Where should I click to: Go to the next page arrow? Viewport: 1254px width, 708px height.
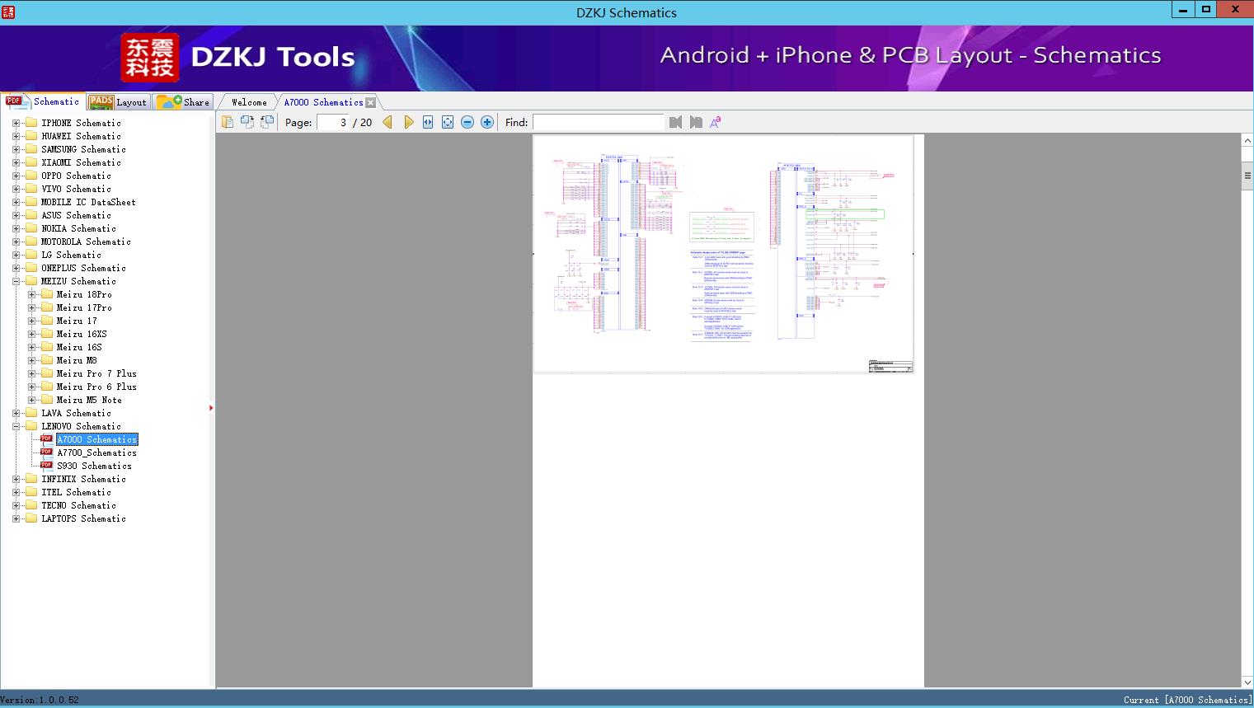tap(408, 122)
